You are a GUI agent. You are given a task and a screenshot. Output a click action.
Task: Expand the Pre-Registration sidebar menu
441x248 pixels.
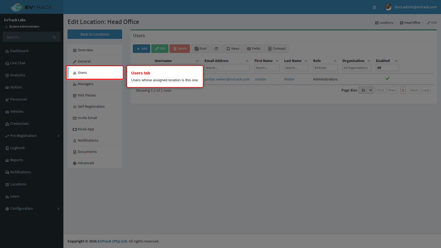click(x=32, y=136)
